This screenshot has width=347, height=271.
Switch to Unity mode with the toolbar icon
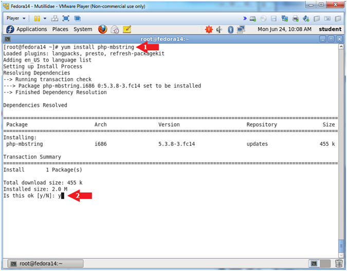pos(78,18)
